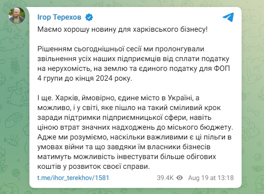The image size is (264, 194).
Task: Open the Ігор Терехов channel name
Action: [59, 17]
